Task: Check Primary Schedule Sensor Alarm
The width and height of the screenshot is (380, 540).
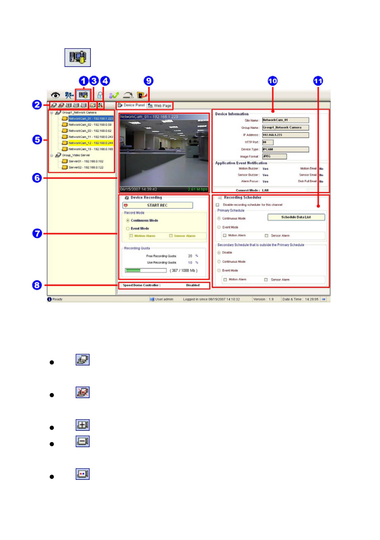Action: [x=266, y=236]
